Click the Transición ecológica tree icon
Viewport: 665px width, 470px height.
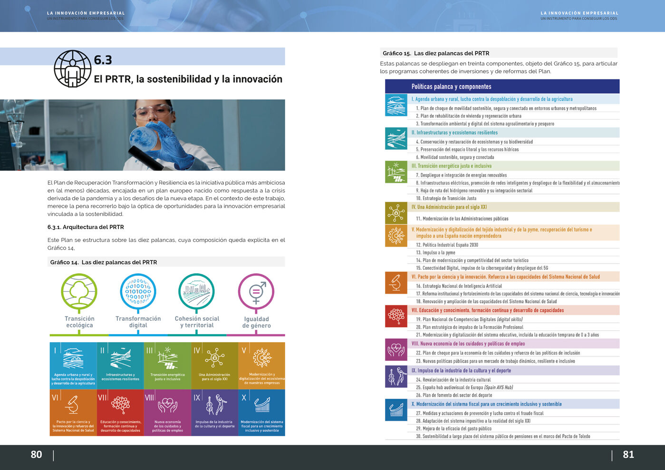pyautogui.click(x=79, y=291)
